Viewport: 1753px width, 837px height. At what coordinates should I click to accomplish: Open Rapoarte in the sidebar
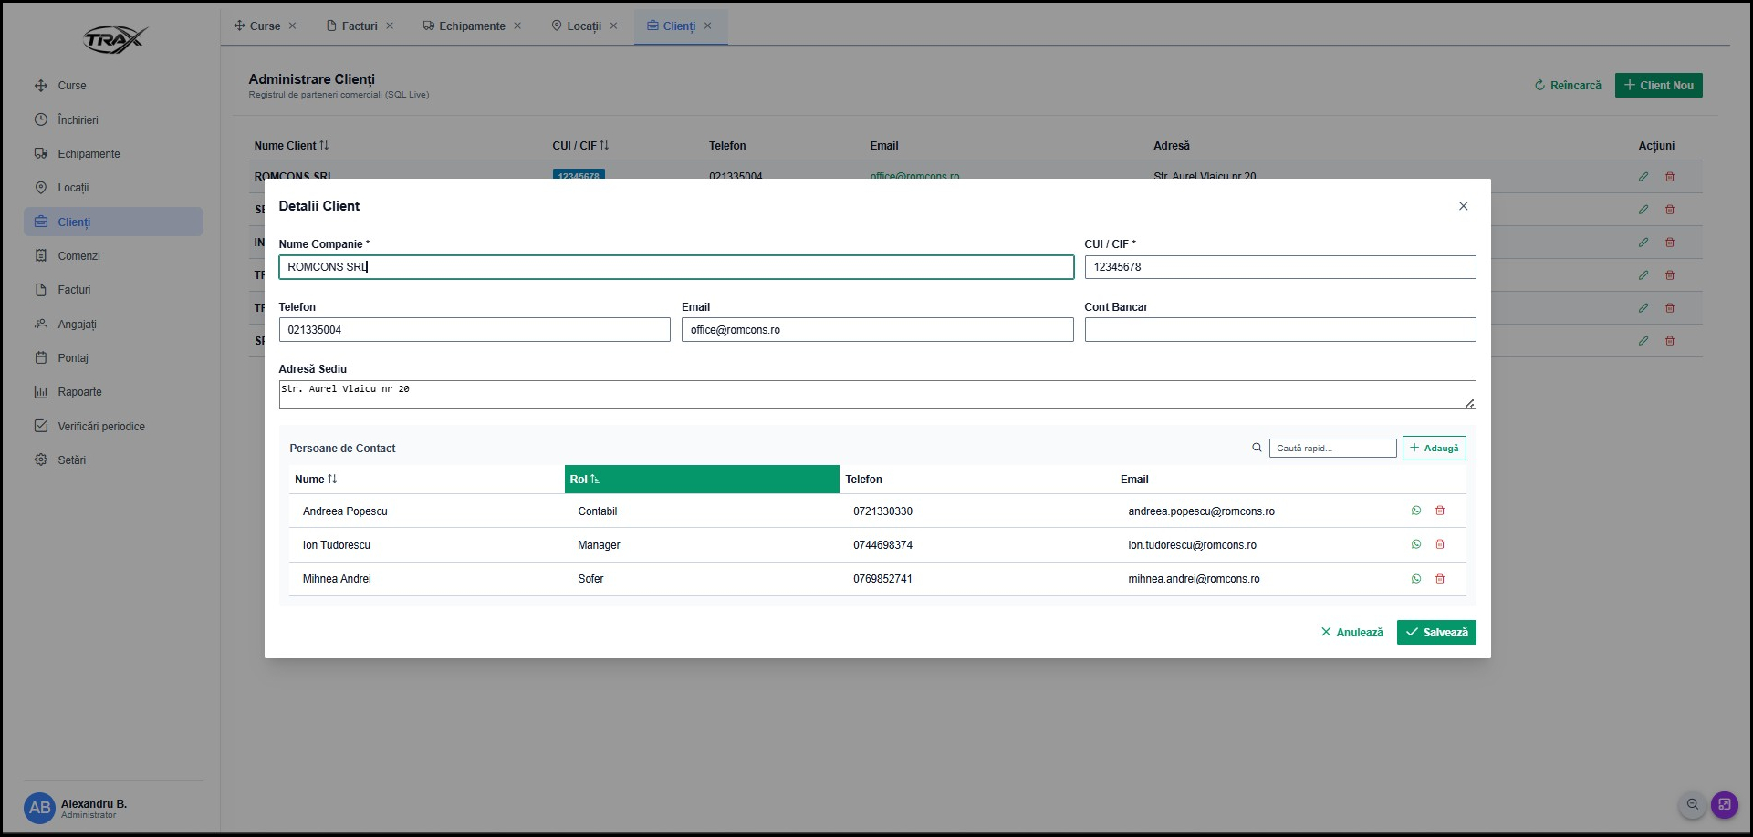click(79, 392)
